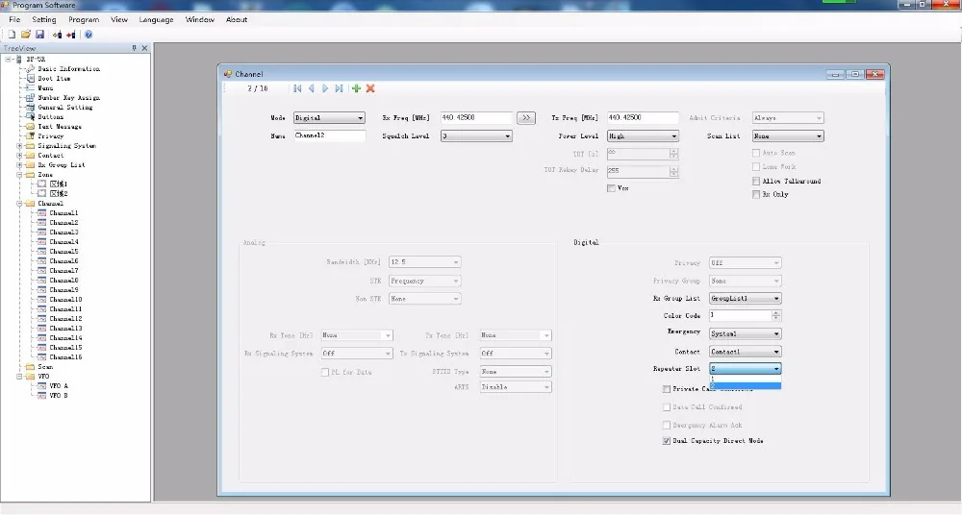Add a channel with green plus icon
Viewport: 962px width, 515px height.
click(x=356, y=89)
